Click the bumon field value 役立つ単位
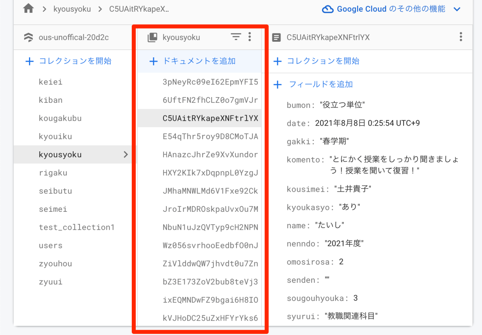The height and width of the screenshot is (335, 482). click(342, 105)
